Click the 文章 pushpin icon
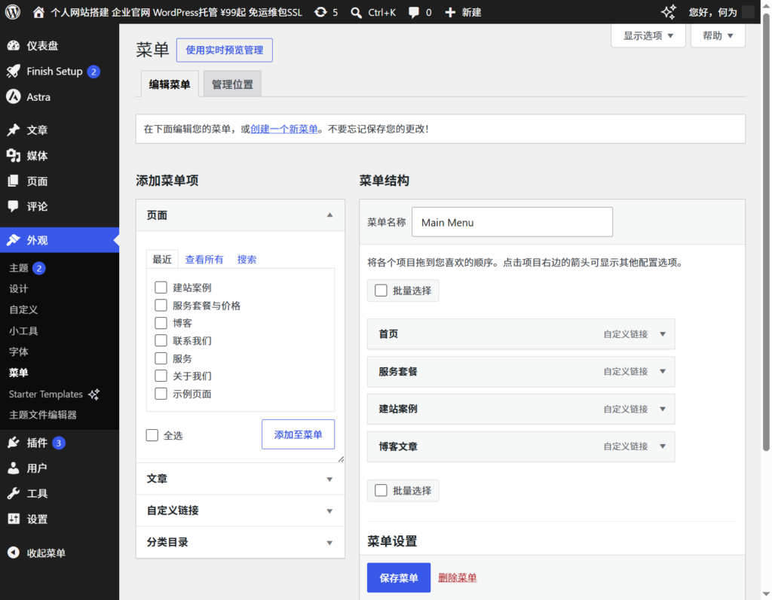 pos(14,129)
